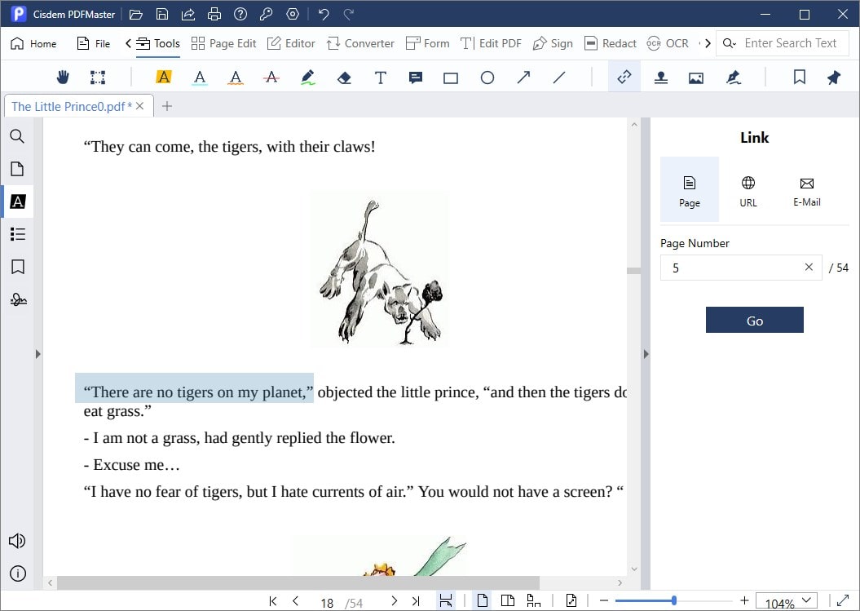Choose the Underline text tool
This screenshot has width=860, height=611.
200,77
